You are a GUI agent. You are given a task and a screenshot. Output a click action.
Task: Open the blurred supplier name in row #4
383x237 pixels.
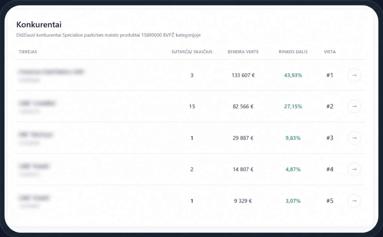[34, 166]
